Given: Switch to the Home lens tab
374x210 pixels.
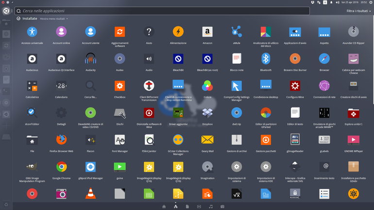Looking at the screenshot, I should 164,207.
